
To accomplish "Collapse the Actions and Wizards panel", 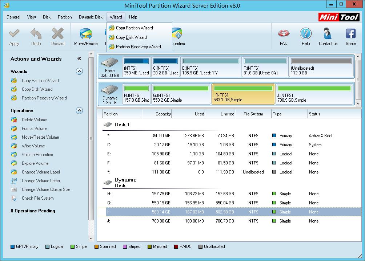I will (x=79, y=58).
